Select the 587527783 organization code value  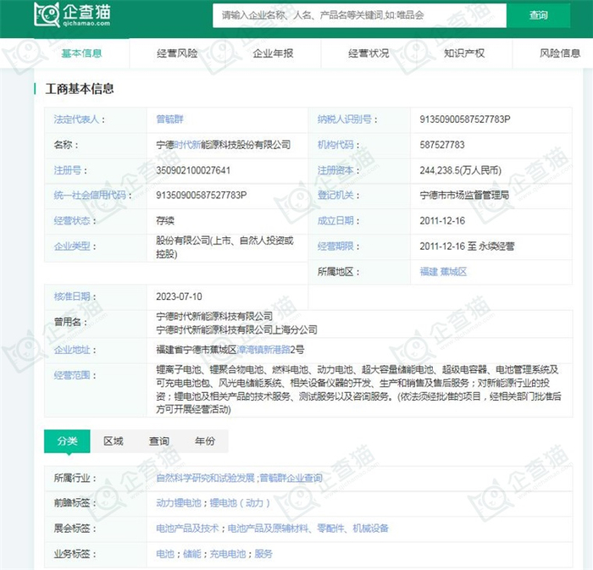pos(442,145)
